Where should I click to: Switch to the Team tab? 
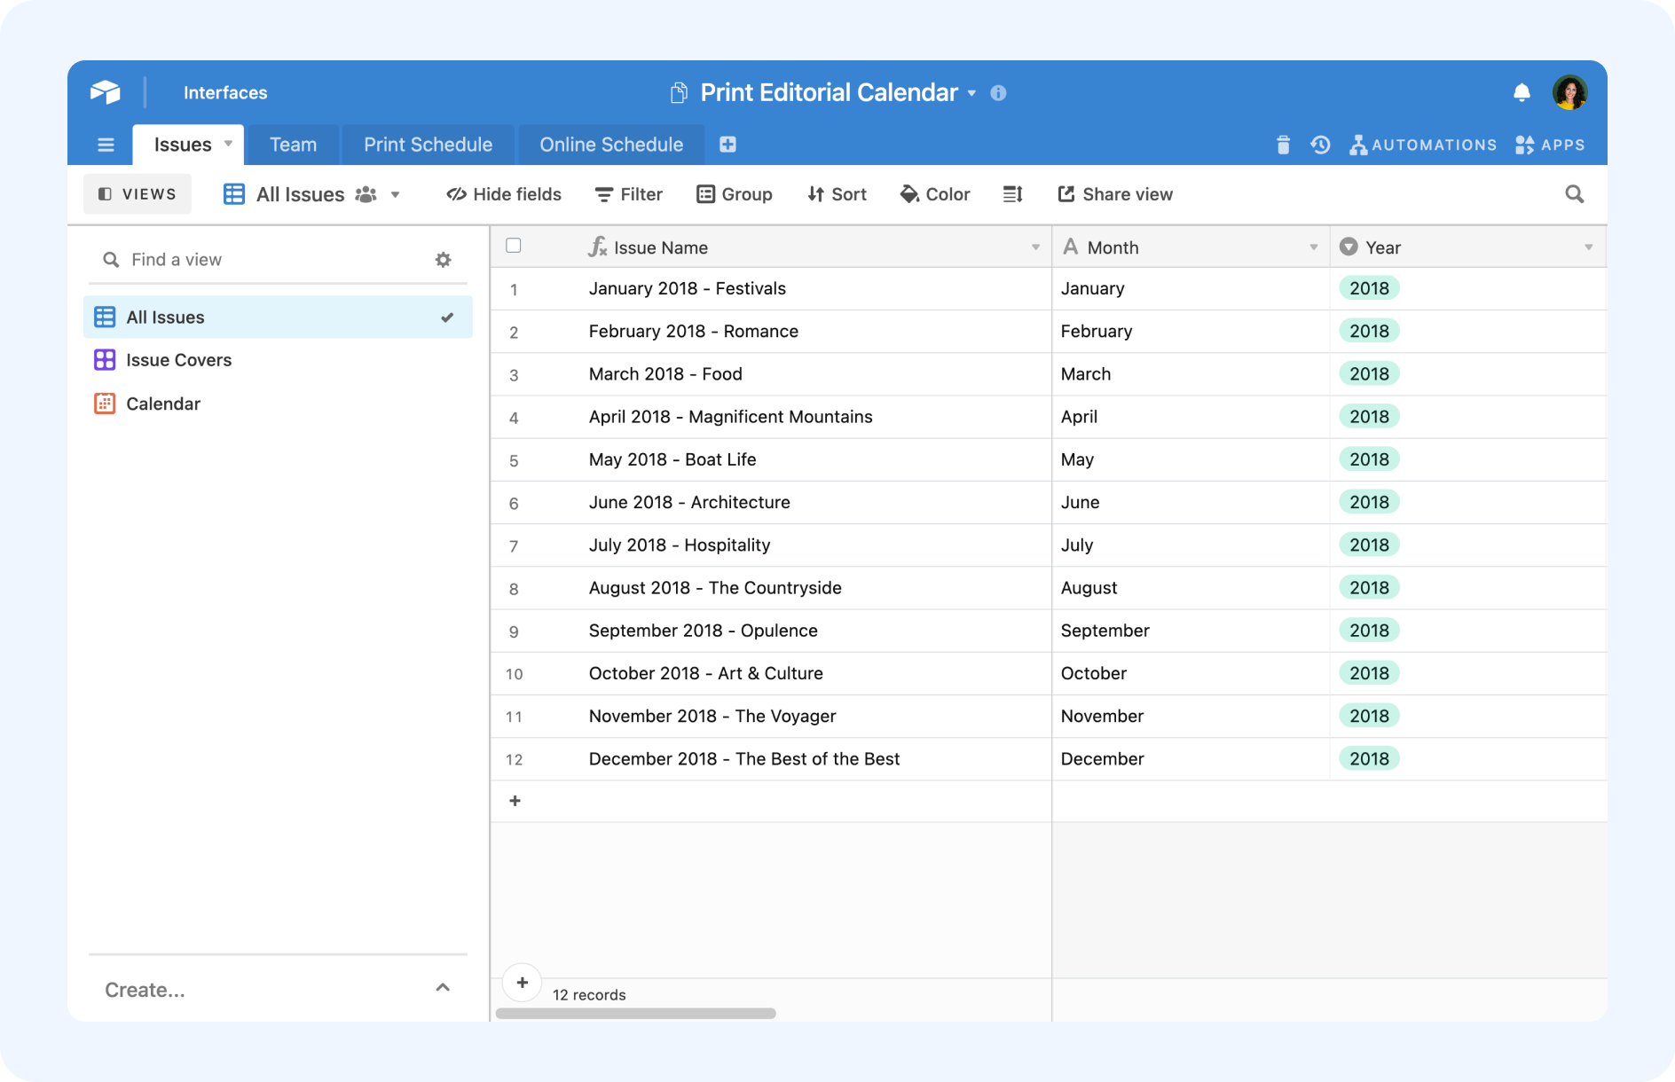point(293,145)
